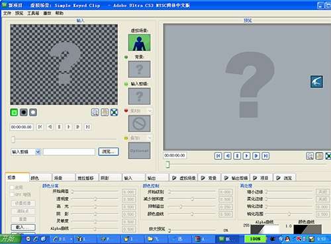Open the 文件 menu
331x244 pixels.
[7, 13]
